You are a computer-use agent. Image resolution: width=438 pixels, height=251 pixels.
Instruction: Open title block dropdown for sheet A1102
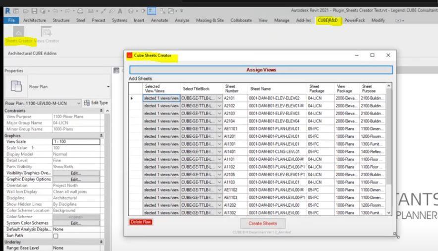click(219, 167)
